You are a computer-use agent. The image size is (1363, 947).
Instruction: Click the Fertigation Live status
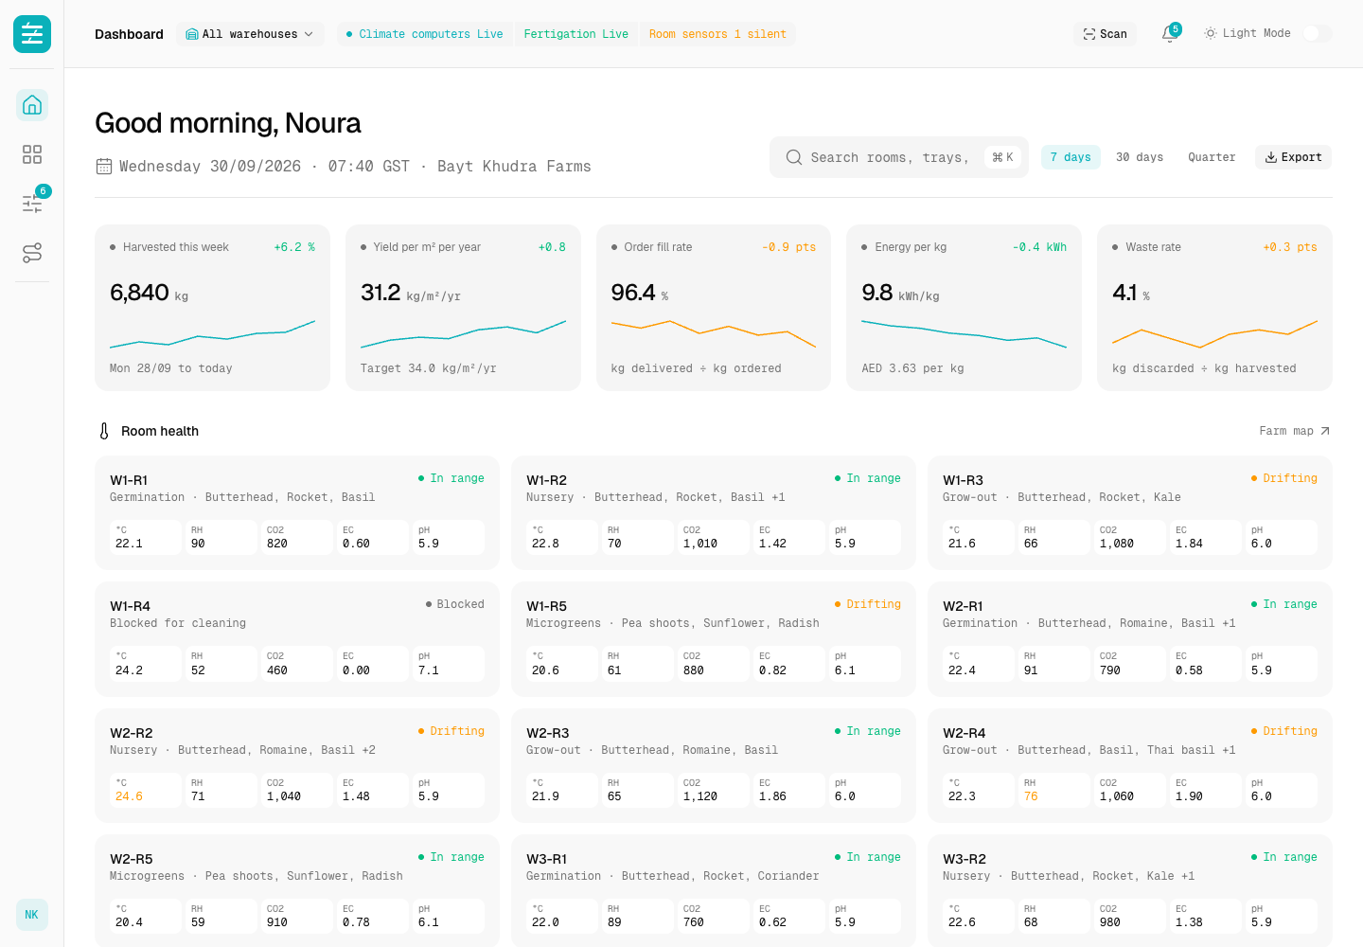click(576, 34)
